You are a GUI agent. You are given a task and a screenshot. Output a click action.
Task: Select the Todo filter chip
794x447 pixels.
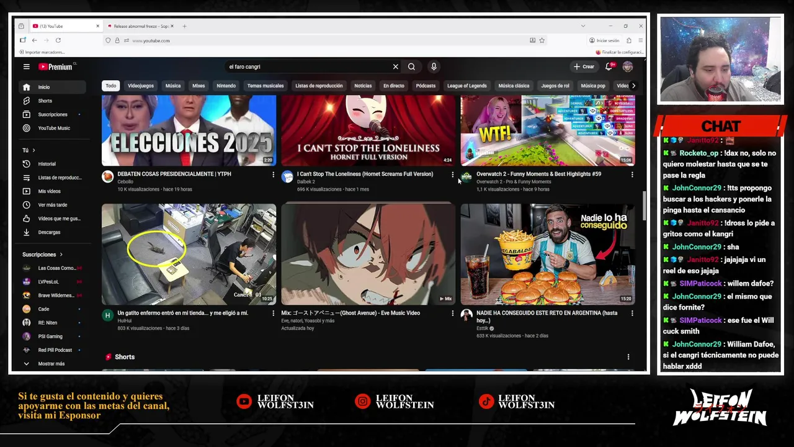point(110,86)
